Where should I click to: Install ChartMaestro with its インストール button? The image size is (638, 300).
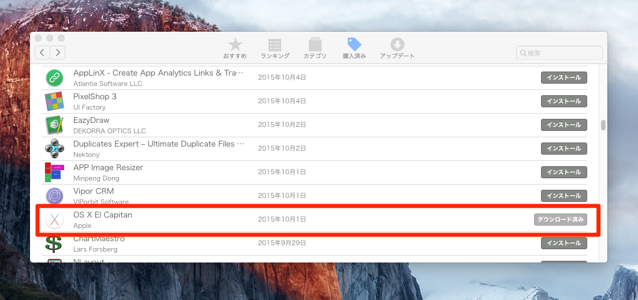[x=564, y=243]
